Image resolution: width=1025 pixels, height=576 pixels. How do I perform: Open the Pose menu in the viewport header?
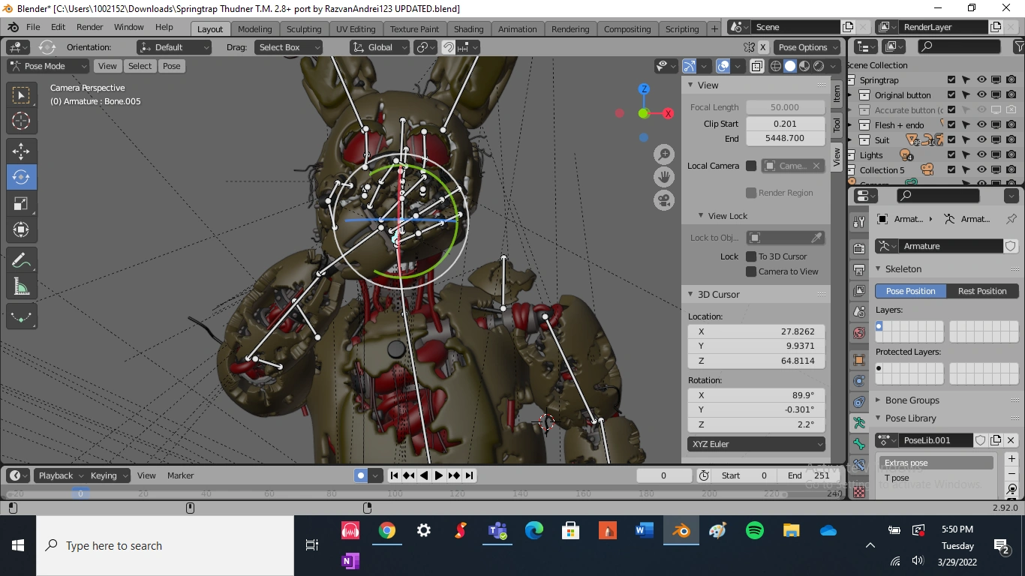171,66
